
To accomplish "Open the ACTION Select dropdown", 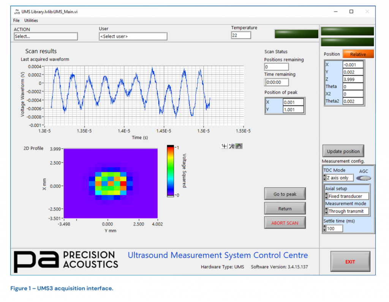I will point(46,36).
